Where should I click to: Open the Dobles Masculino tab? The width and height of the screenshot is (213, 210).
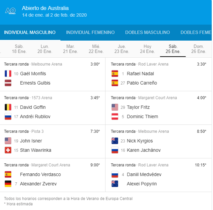pyautogui.click(x=147, y=33)
